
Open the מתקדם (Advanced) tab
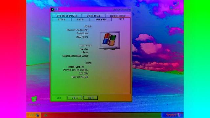tap(61, 19)
